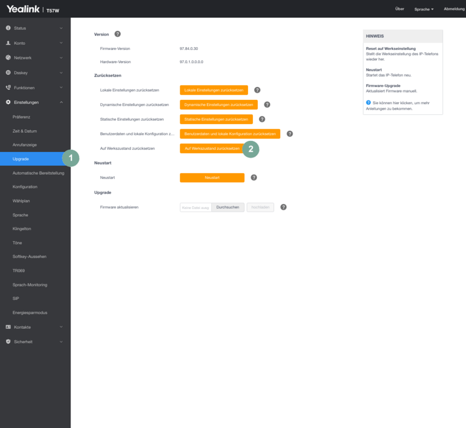Click Durchsuchen to choose firmware file
The width and height of the screenshot is (466, 428).
227,207
